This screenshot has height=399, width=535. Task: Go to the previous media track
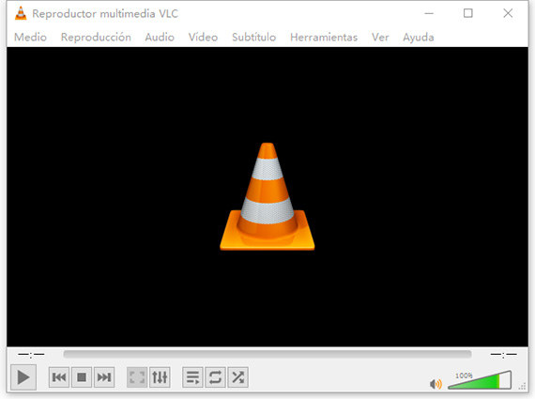(59, 377)
